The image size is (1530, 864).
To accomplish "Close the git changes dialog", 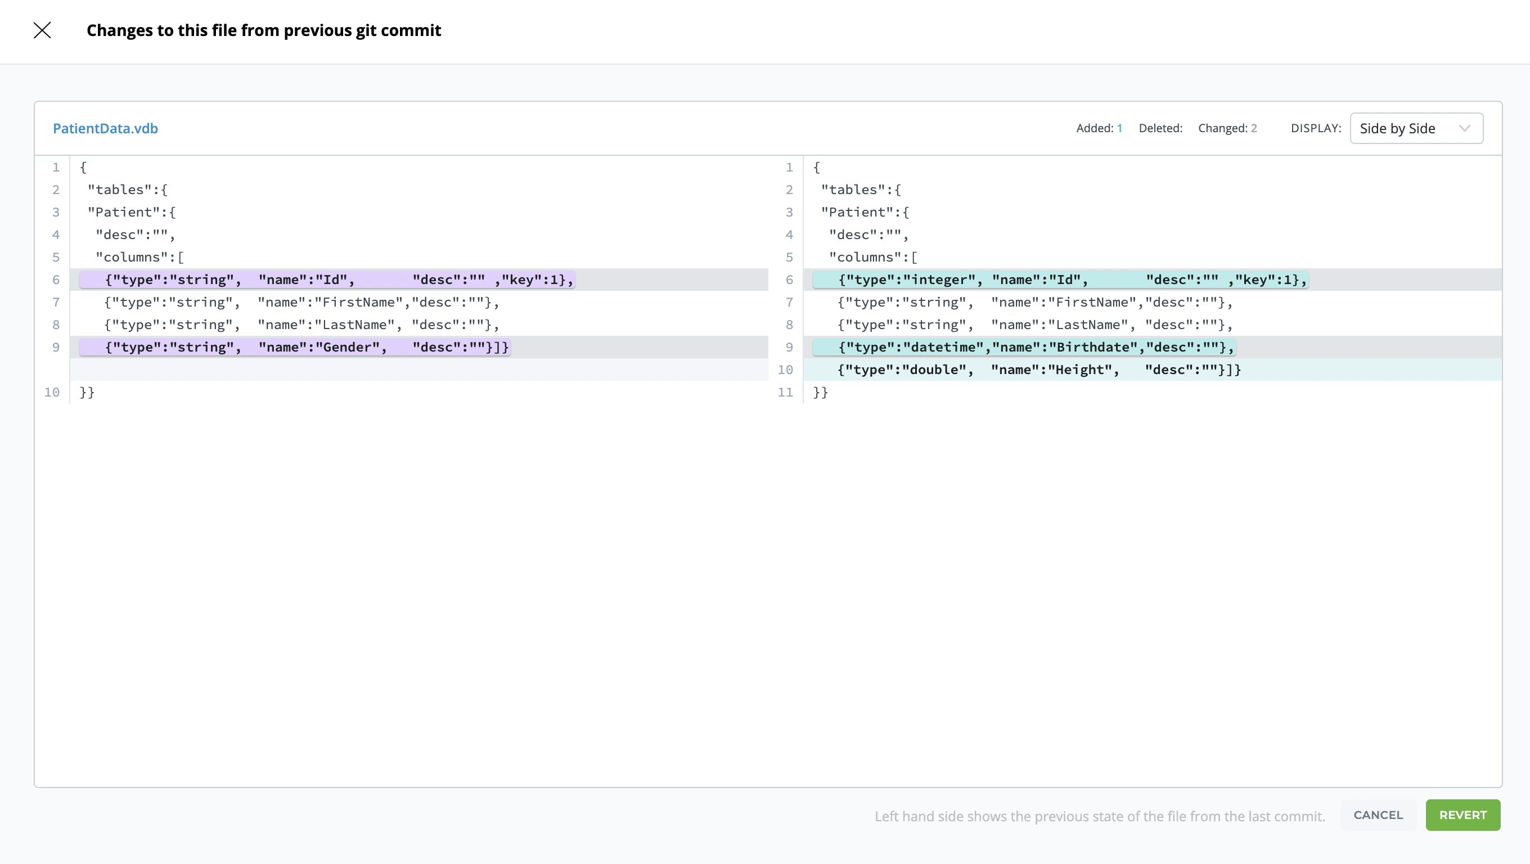I will 42,30.
